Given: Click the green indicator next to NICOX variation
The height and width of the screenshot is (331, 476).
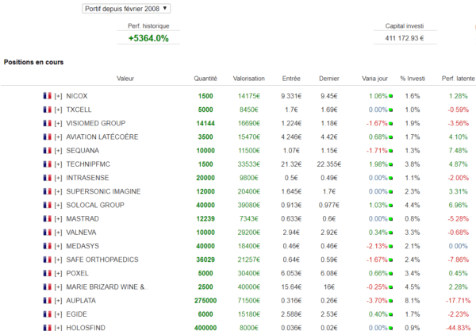Looking at the screenshot, I should point(390,96).
